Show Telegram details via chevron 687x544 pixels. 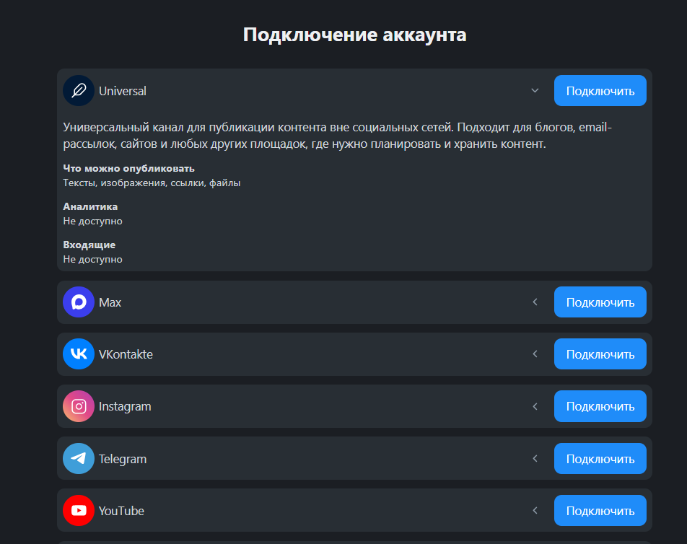(535, 459)
